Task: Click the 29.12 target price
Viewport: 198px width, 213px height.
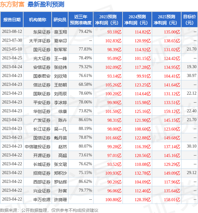Action: 192,173
